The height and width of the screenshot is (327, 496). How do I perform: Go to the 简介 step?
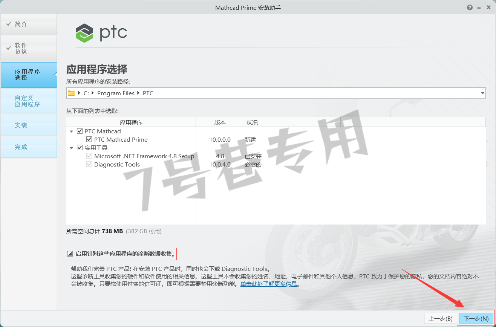(29, 24)
